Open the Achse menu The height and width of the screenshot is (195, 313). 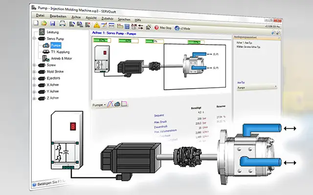(x=76, y=17)
